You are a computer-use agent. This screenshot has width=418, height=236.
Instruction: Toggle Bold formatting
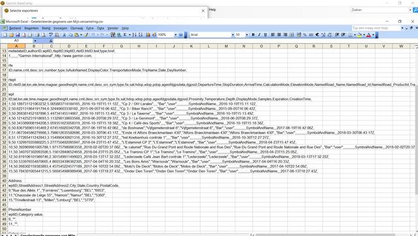(253, 35)
